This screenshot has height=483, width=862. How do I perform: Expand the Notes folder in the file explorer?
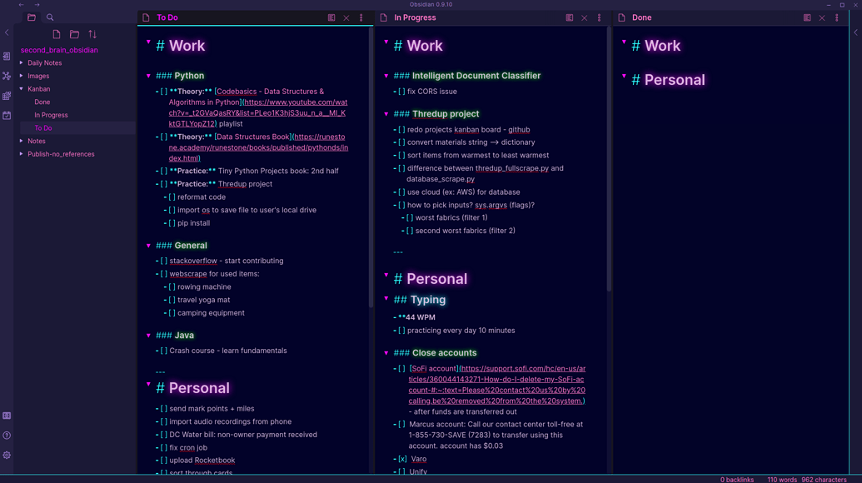tap(20, 142)
